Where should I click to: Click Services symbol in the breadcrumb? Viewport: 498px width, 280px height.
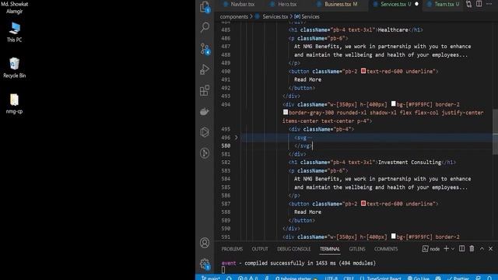click(310, 16)
